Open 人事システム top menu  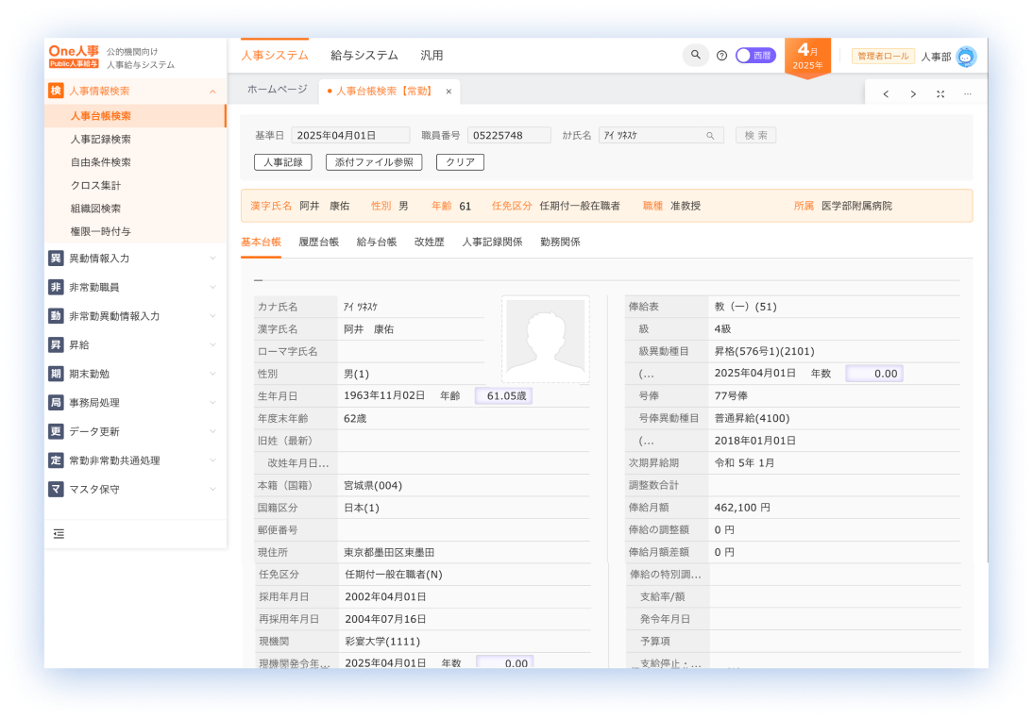(x=274, y=56)
